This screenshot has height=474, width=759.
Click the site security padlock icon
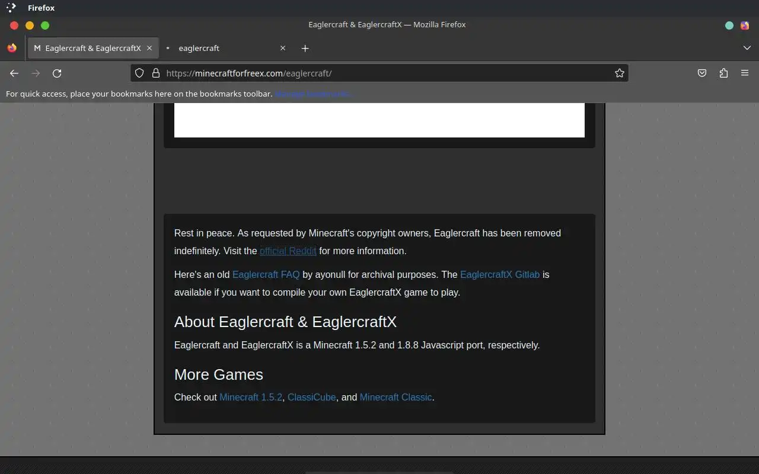[x=156, y=73]
